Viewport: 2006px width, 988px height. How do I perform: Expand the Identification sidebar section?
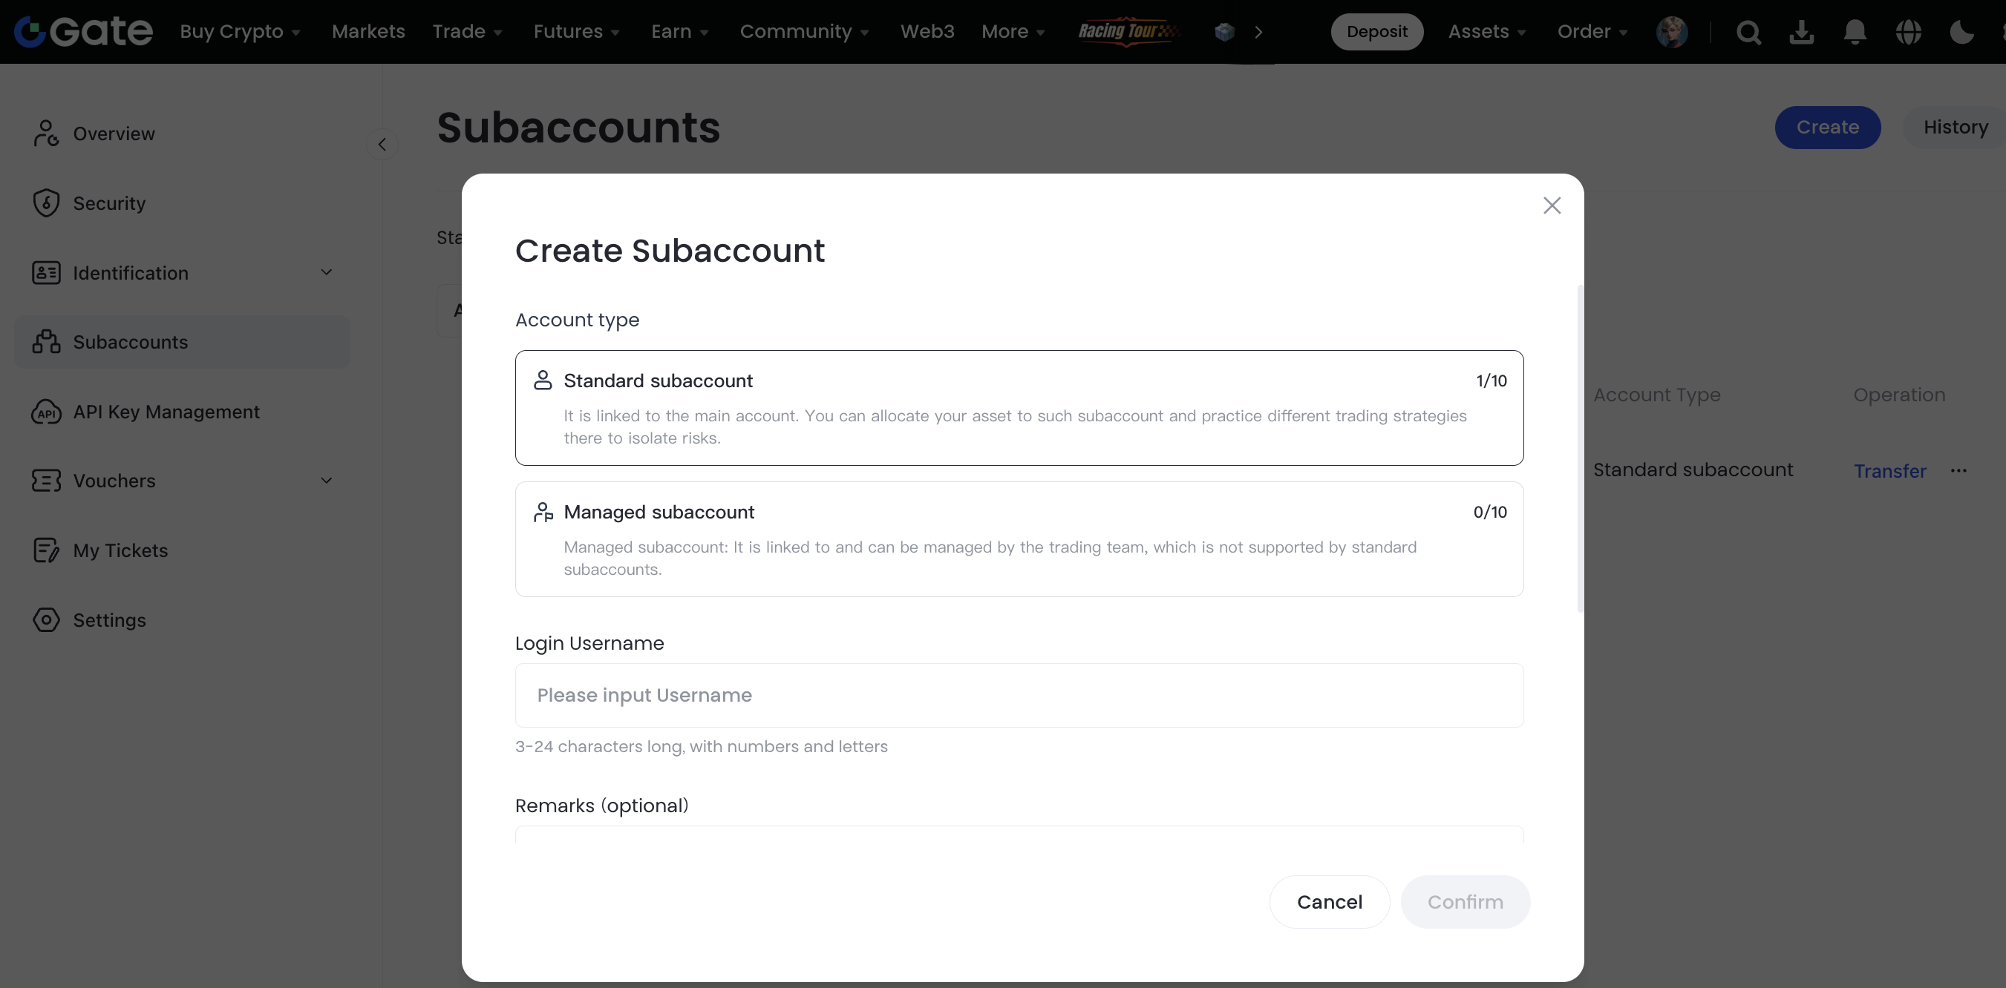327,272
